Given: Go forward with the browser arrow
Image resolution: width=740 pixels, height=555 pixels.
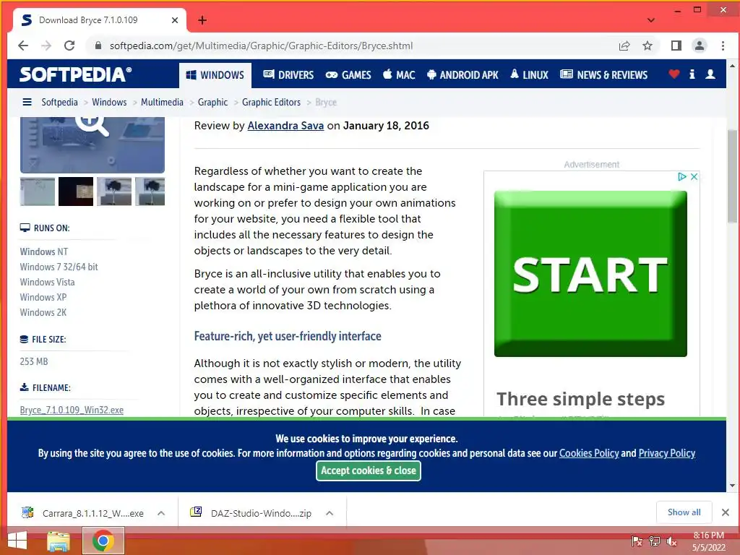Looking at the screenshot, I should point(46,46).
